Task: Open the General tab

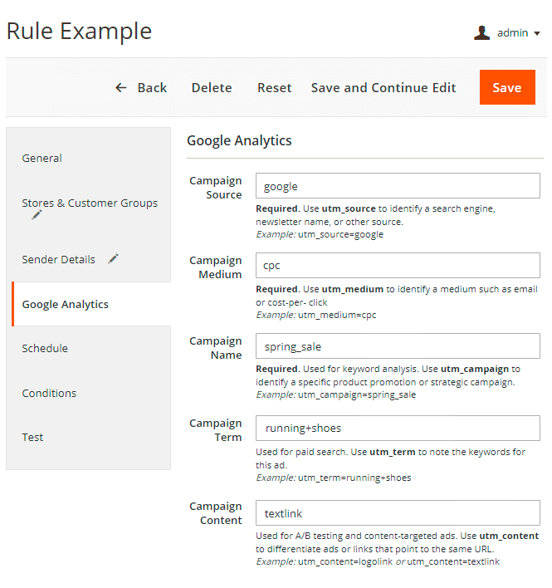Action: point(42,158)
